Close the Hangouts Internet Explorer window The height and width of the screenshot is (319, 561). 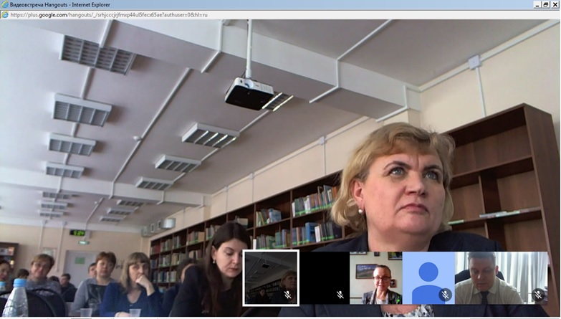click(x=555, y=4)
